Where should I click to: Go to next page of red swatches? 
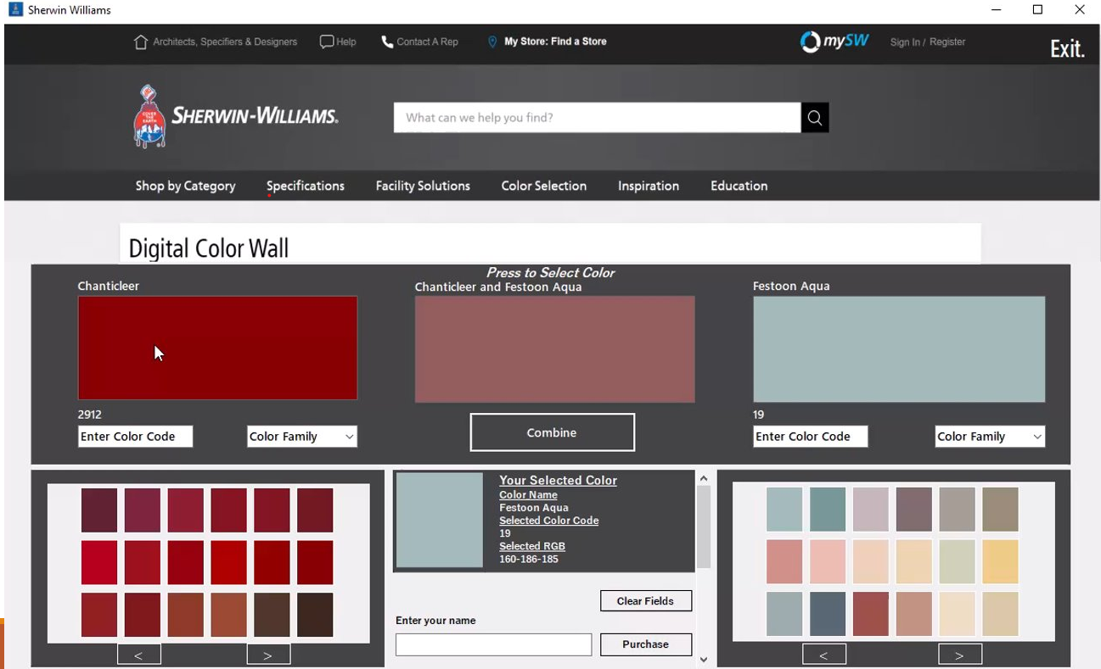click(x=268, y=655)
